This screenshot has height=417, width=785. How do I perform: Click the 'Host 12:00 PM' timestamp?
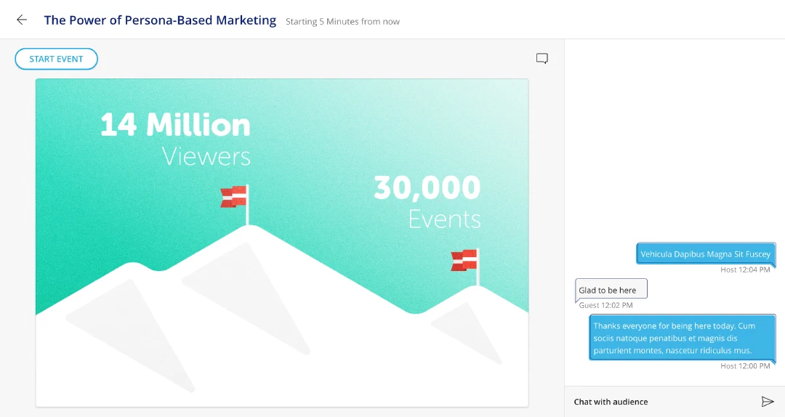(x=745, y=366)
